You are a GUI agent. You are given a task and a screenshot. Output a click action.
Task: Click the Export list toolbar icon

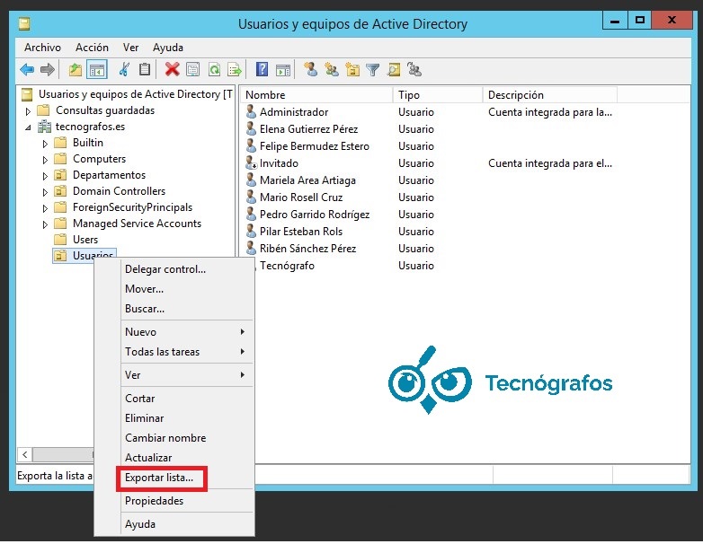[x=235, y=69]
